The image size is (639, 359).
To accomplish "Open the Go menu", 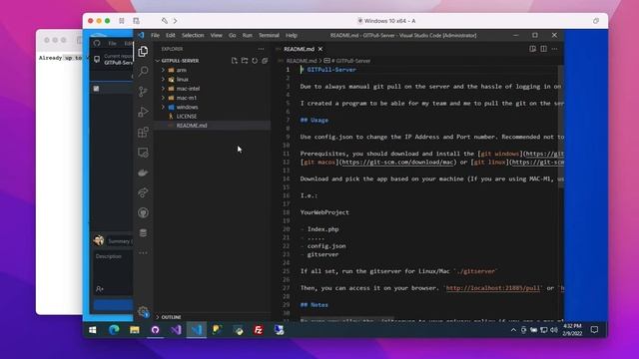I will [233, 36].
